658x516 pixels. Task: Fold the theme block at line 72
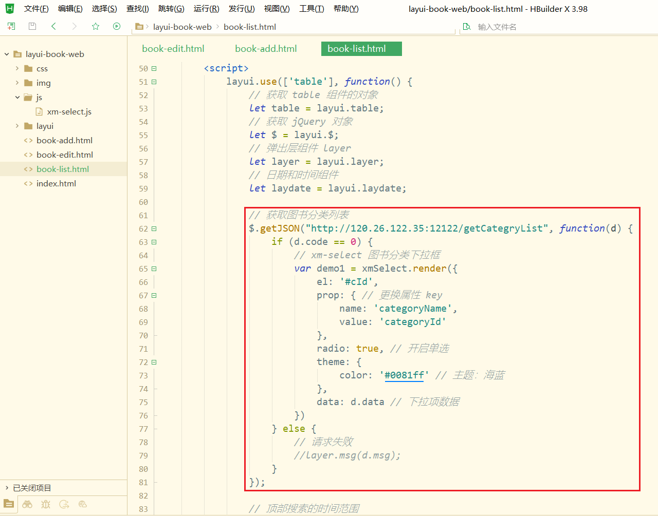[154, 362]
